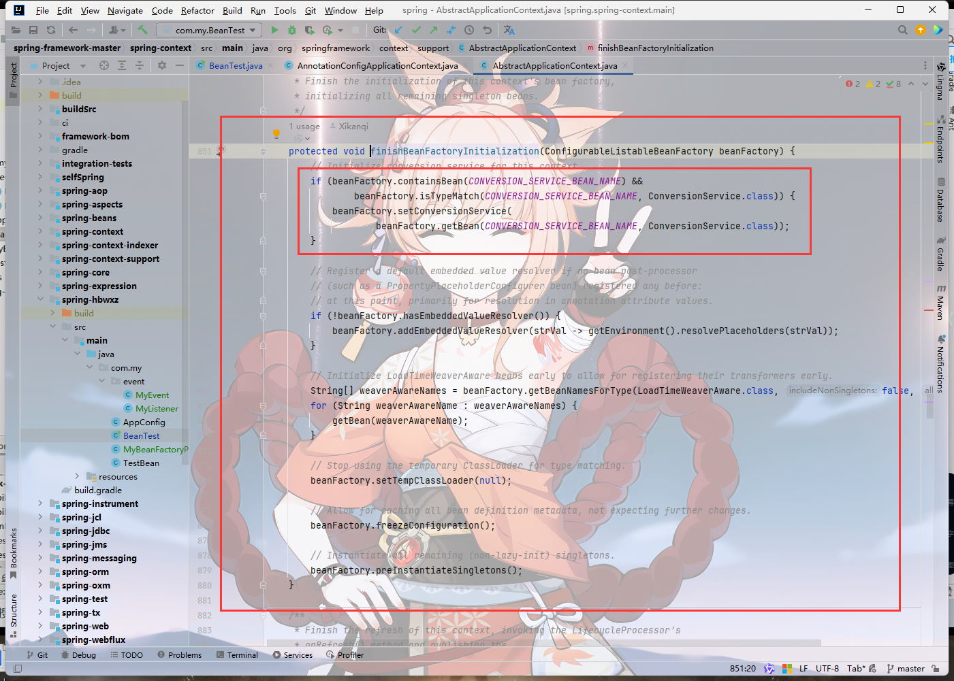
Task: Expand the resources folder node
Action: pyautogui.click(x=77, y=476)
